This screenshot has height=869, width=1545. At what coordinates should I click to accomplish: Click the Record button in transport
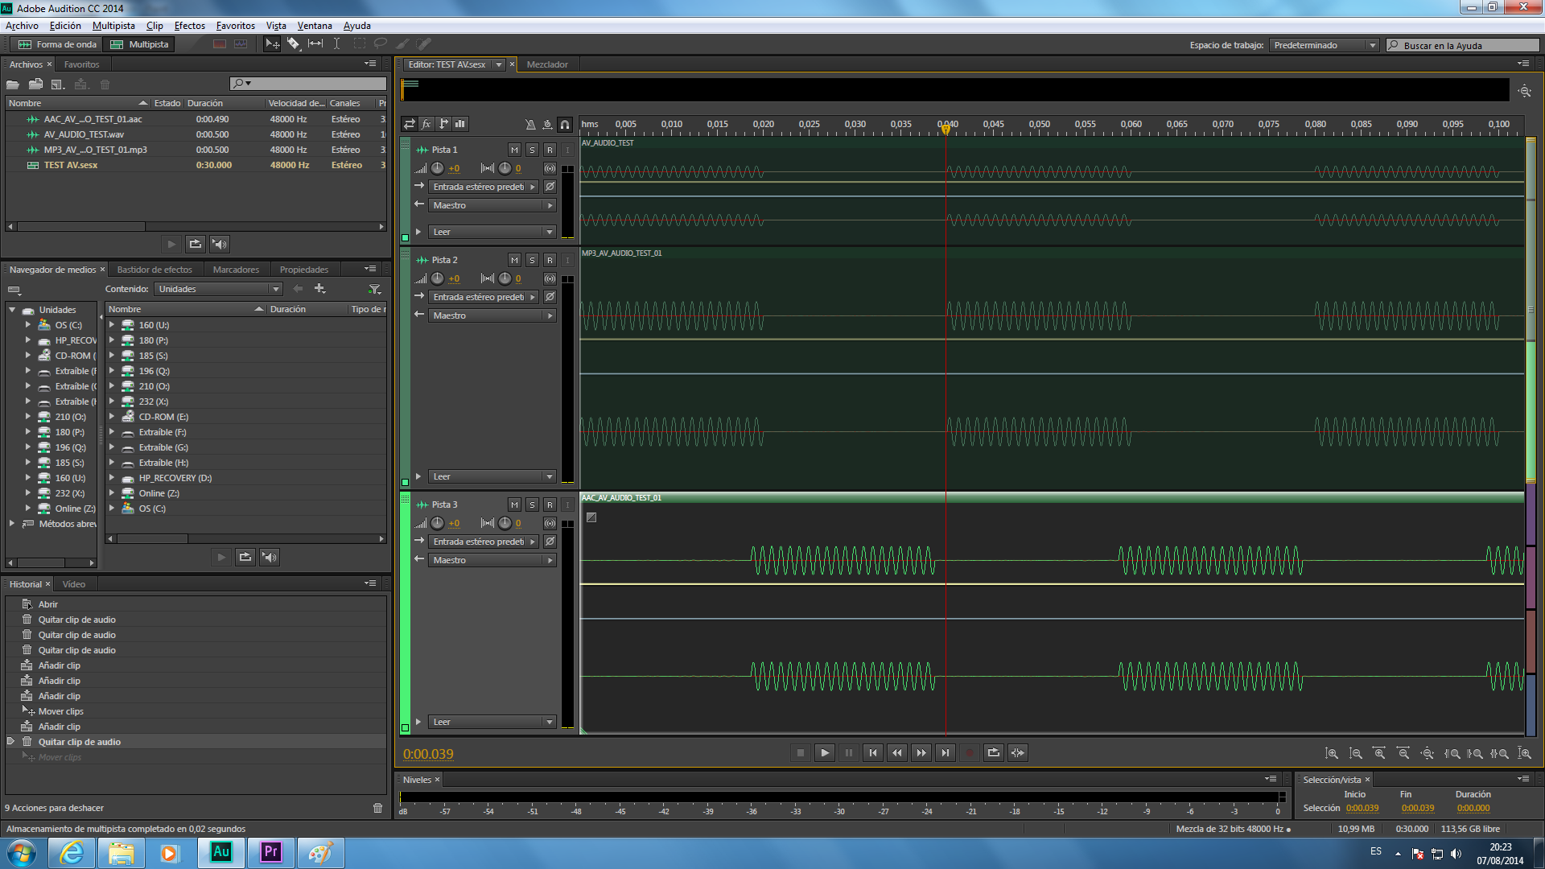click(x=970, y=753)
